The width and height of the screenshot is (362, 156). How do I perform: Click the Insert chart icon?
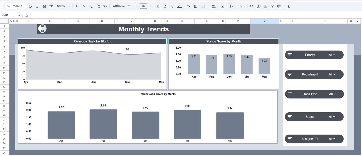[266, 6]
